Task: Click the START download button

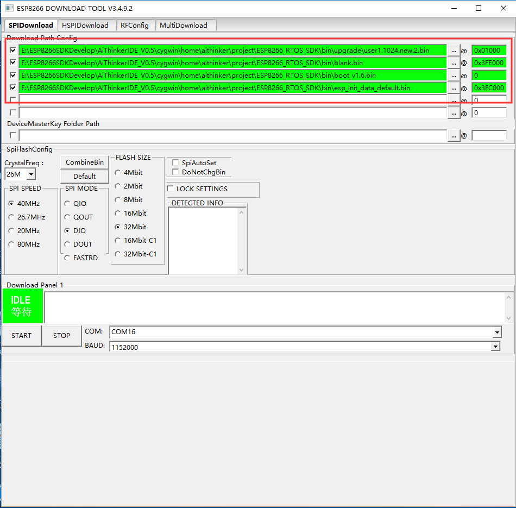Action: coord(21,335)
